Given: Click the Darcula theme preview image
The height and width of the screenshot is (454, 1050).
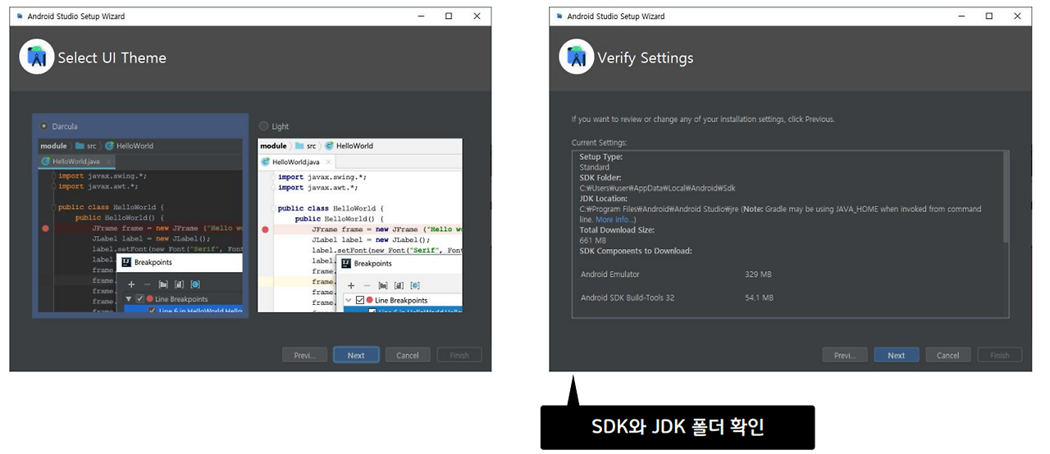Looking at the screenshot, I should click(x=140, y=225).
